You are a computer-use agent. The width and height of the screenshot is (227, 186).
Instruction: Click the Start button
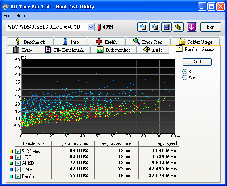197,62
